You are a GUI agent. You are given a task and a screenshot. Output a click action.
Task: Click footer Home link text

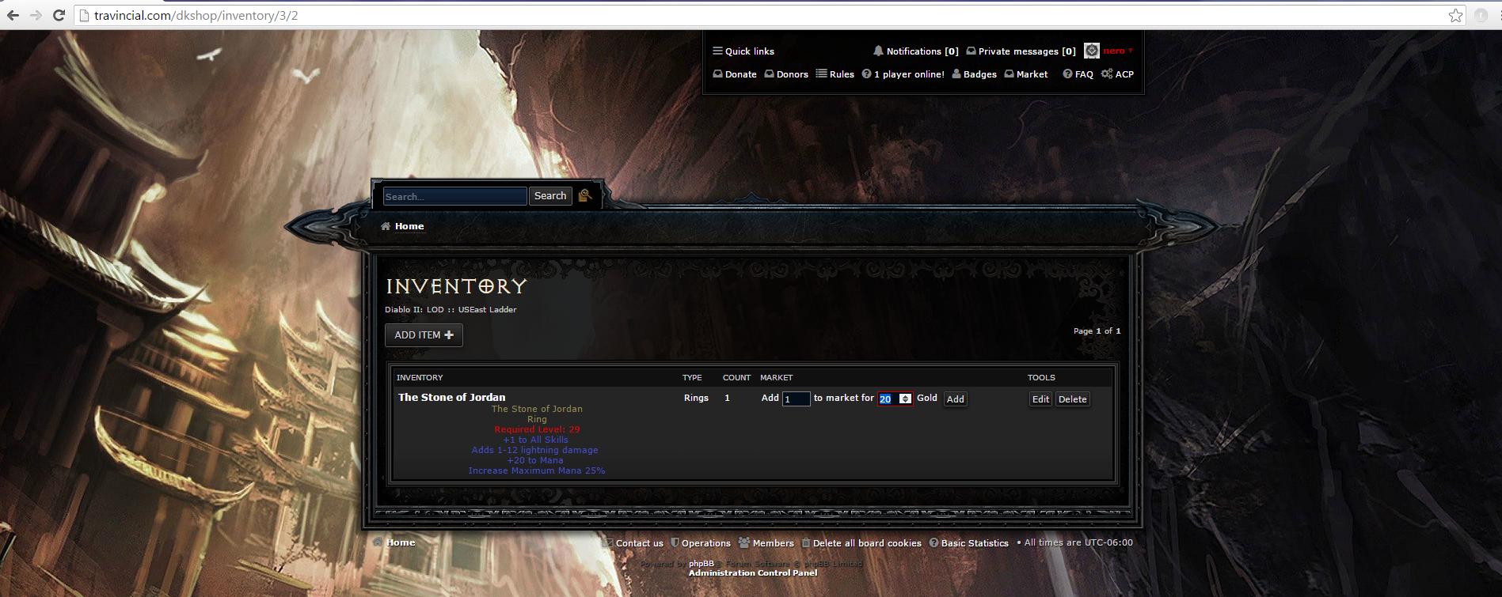[x=401, y=542]
